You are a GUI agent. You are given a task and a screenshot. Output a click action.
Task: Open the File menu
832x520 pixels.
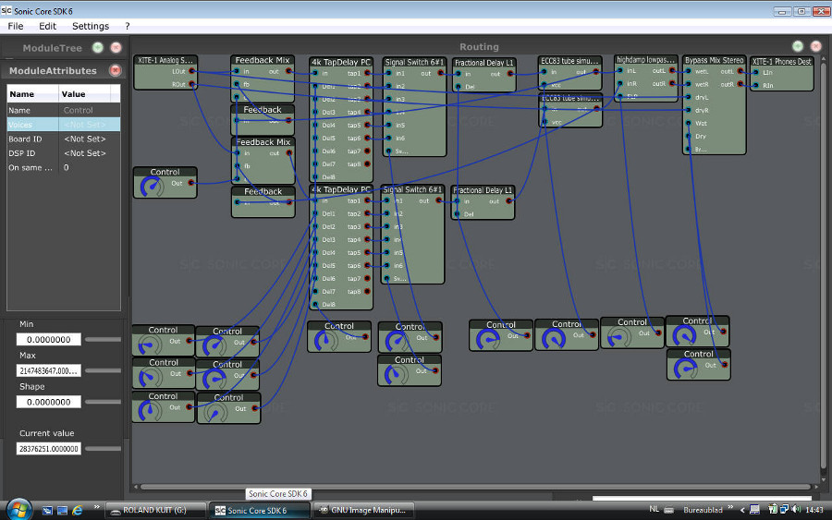click(x=16, y=26)
